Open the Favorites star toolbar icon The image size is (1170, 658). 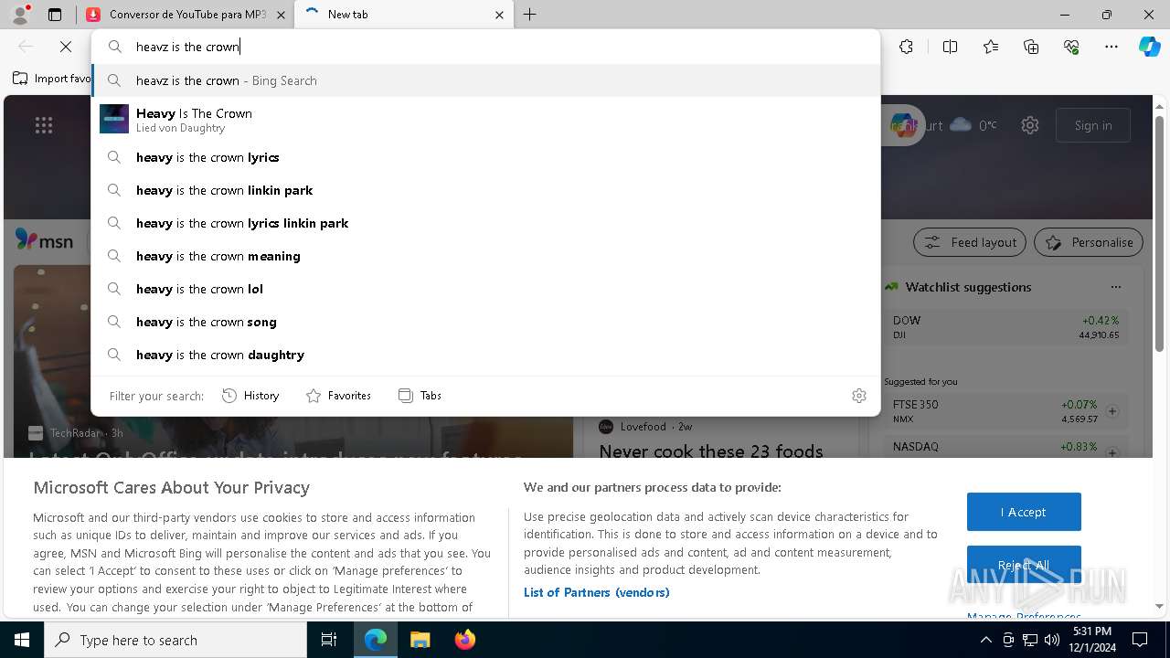click(991, 47)
